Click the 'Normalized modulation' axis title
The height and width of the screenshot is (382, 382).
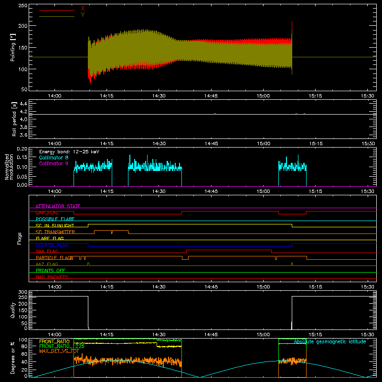[x=9, y=167]
